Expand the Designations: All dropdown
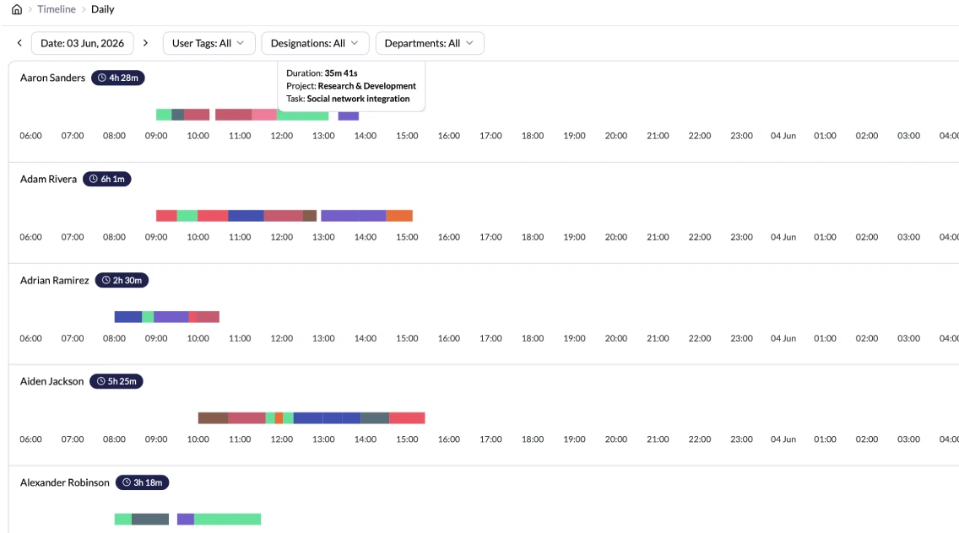Screen dimensions: 959x533 [x=315, y=43]
